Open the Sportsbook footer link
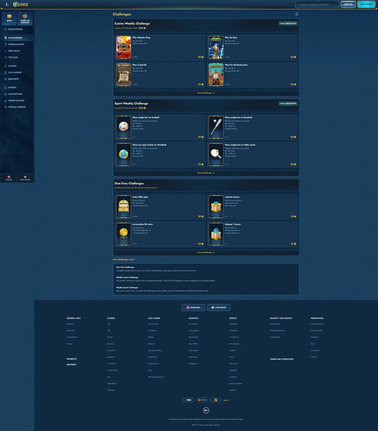This screenshot has width=378, height=431. point(233,324)
